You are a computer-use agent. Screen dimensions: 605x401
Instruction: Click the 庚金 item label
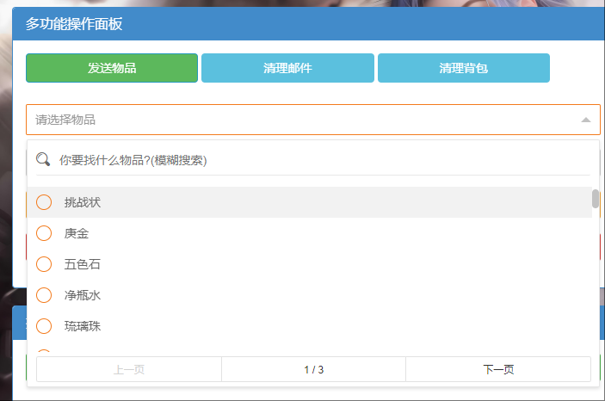[x=77, y=233]
